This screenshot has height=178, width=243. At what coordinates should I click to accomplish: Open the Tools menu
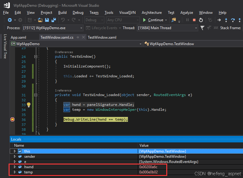pyautogui.click(x=109, y=13)
